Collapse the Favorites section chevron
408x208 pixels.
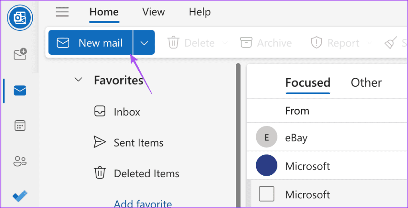pyautogui.click(x=78, y=79)
